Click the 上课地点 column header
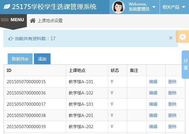Image resolution: width=189 pixels, height=134 pixels. (x=77, y=70)
